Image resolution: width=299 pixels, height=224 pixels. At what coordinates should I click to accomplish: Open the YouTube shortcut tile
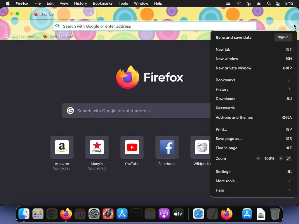132,147
